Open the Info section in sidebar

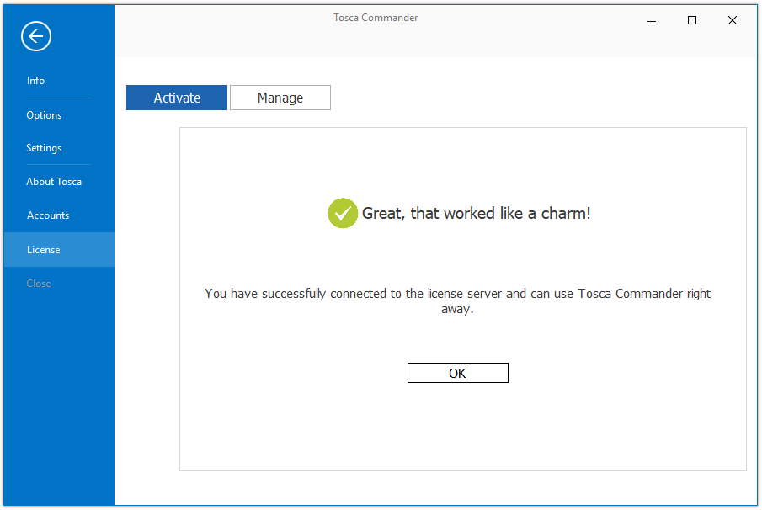click(x=35, y=81)
